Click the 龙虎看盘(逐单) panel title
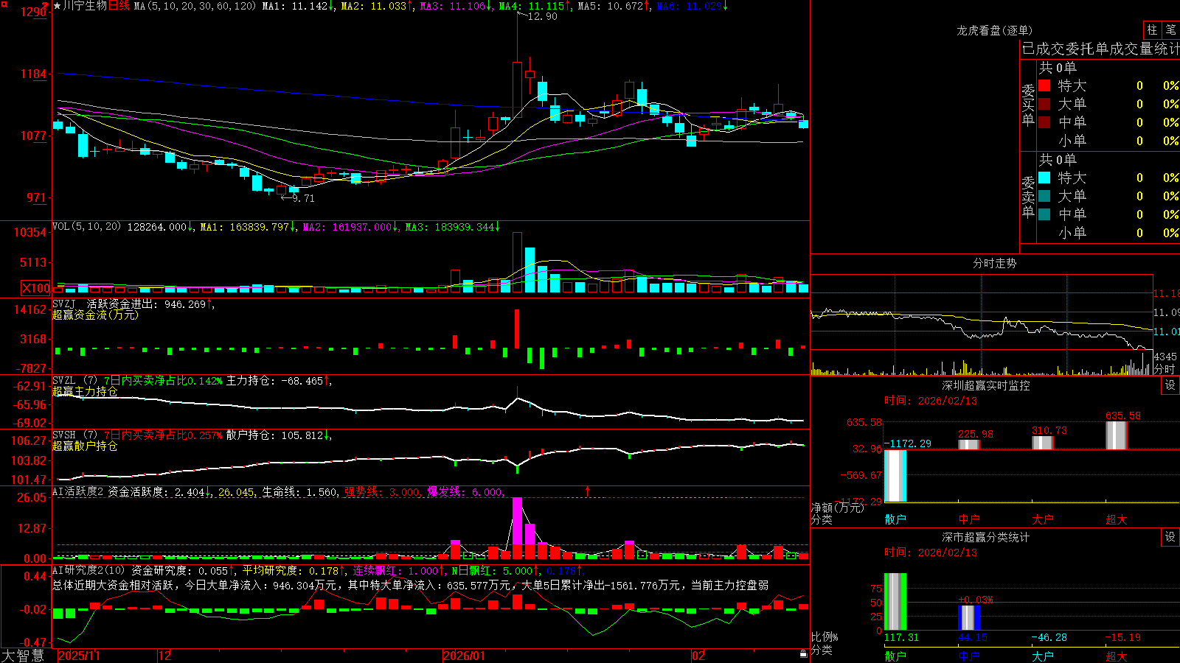Screen dimensions: 1180x663 994,30
